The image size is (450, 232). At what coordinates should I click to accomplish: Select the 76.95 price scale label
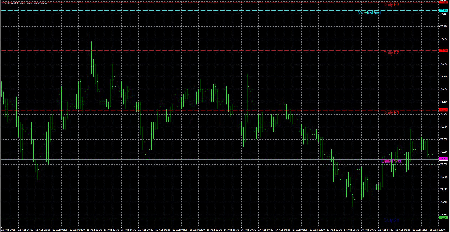pos(443,64)
